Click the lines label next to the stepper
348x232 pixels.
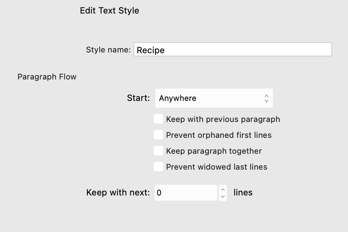coord(243,192)
